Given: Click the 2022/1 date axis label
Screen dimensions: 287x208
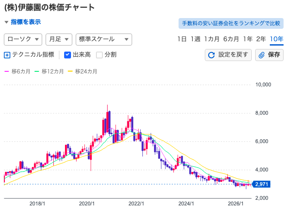Looking at the screenshot, I should [136, 204].
